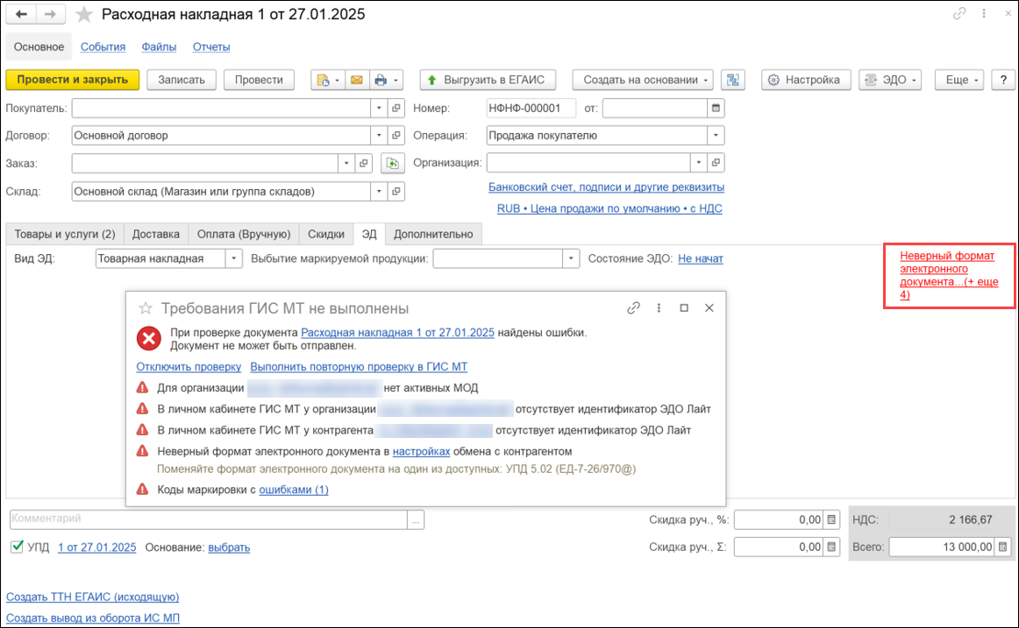Open the Товары и услуги (2) tab

coord(64,234)
